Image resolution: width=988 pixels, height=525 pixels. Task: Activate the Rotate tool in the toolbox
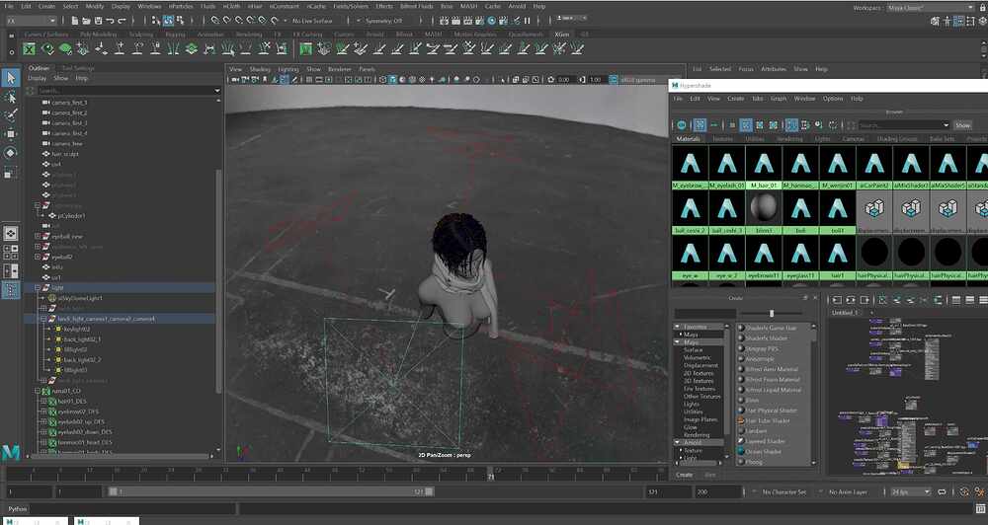(11, 152)
